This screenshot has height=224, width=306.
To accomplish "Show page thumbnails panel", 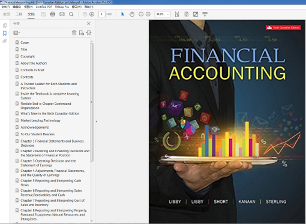I will (x=5, y=25).
